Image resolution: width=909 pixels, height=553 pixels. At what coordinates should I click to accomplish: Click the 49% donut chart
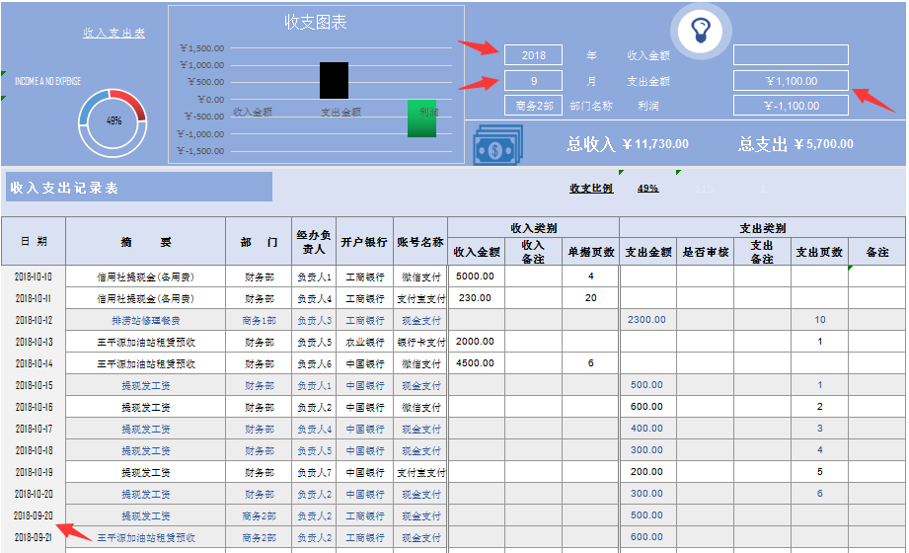pos(113,122)
